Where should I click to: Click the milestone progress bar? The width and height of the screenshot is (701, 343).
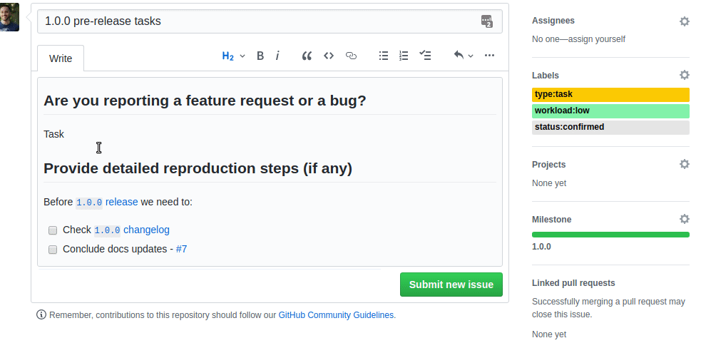610,235
